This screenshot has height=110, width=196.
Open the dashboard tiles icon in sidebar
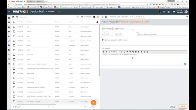9,18
